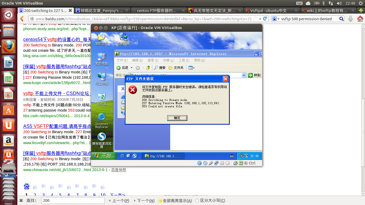Click 宽带连接 icon on XP desktop
Viewport: 365px width, 205px height.
pyautogui.click(x=123, y=39)
